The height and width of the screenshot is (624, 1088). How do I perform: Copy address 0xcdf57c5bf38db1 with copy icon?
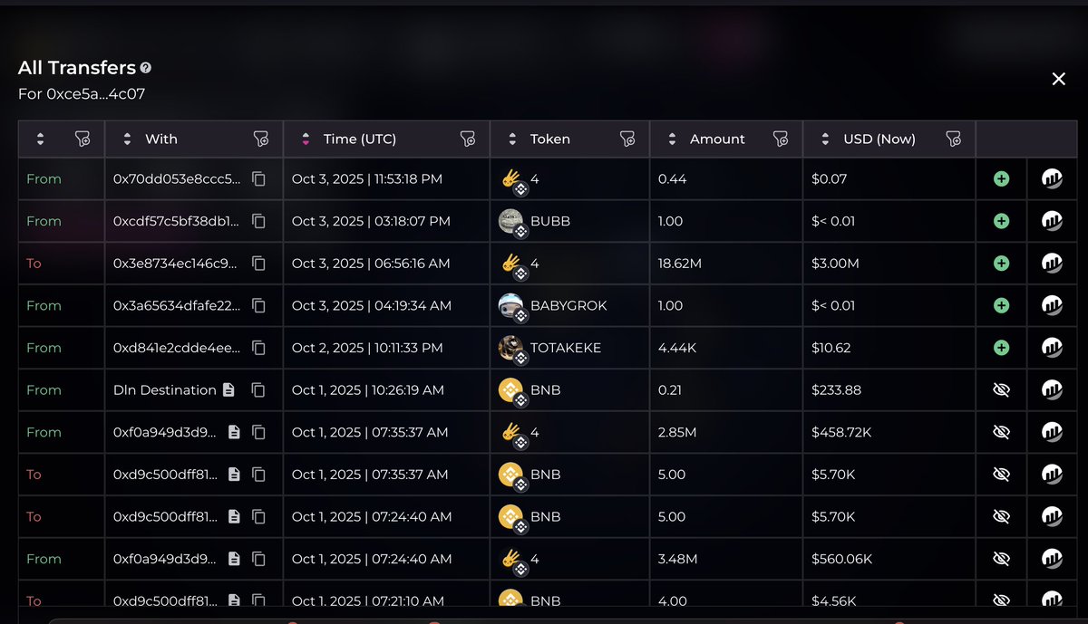(259, 221)
